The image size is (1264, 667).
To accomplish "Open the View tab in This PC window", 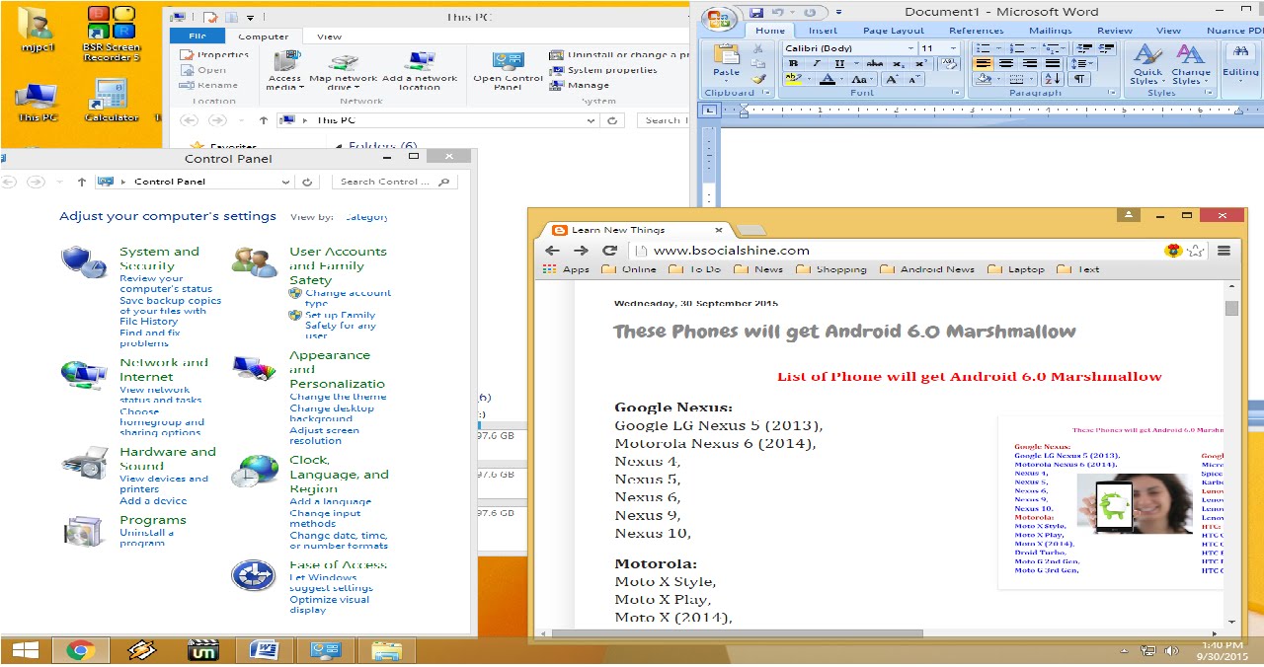I will 329,37.
